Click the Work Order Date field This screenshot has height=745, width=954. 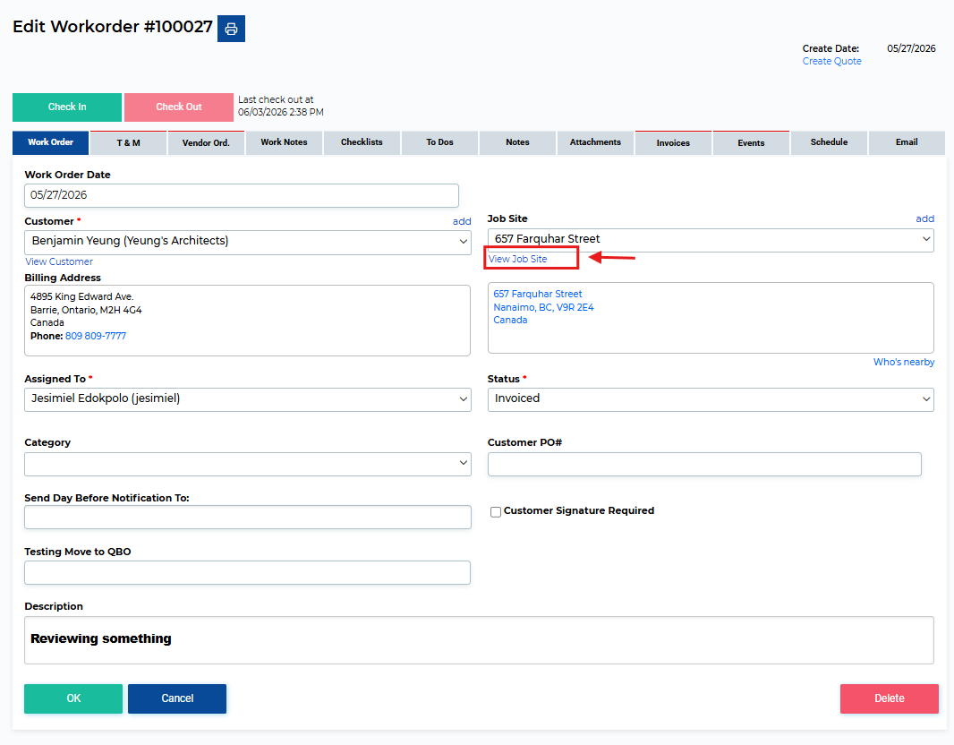(242, 195)
